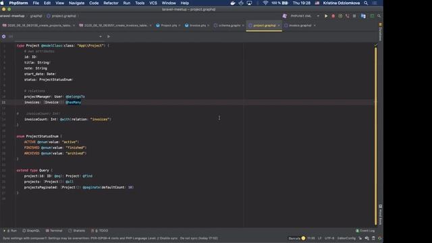Open the Event Log panel
Viewport: 432px width, 243px height.
(365, 231)
